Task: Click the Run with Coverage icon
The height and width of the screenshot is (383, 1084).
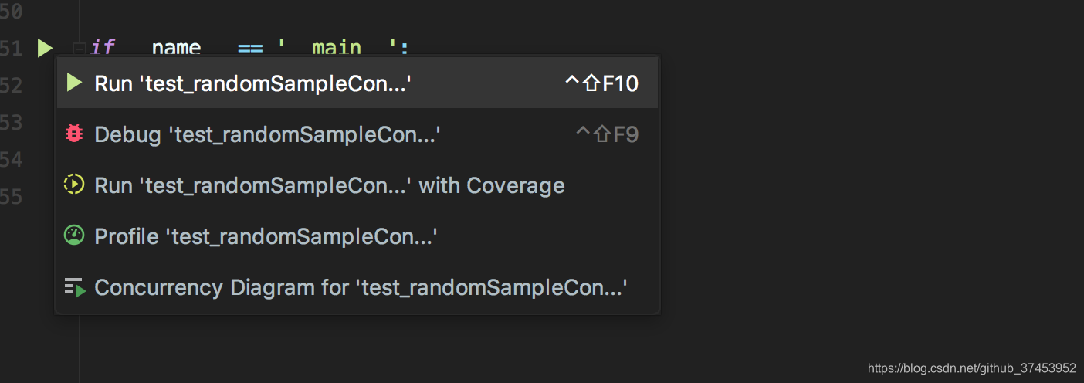Action: point(74,185)
